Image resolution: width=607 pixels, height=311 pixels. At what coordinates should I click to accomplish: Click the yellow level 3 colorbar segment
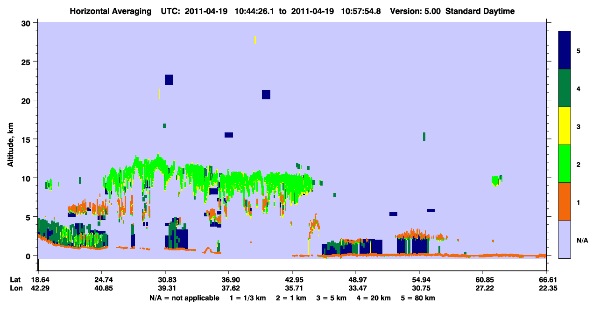pos(565,126)
